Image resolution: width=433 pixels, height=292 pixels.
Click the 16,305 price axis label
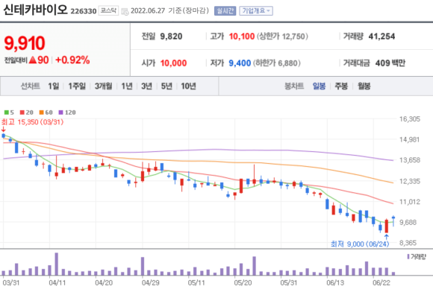[x=410, y=119]
